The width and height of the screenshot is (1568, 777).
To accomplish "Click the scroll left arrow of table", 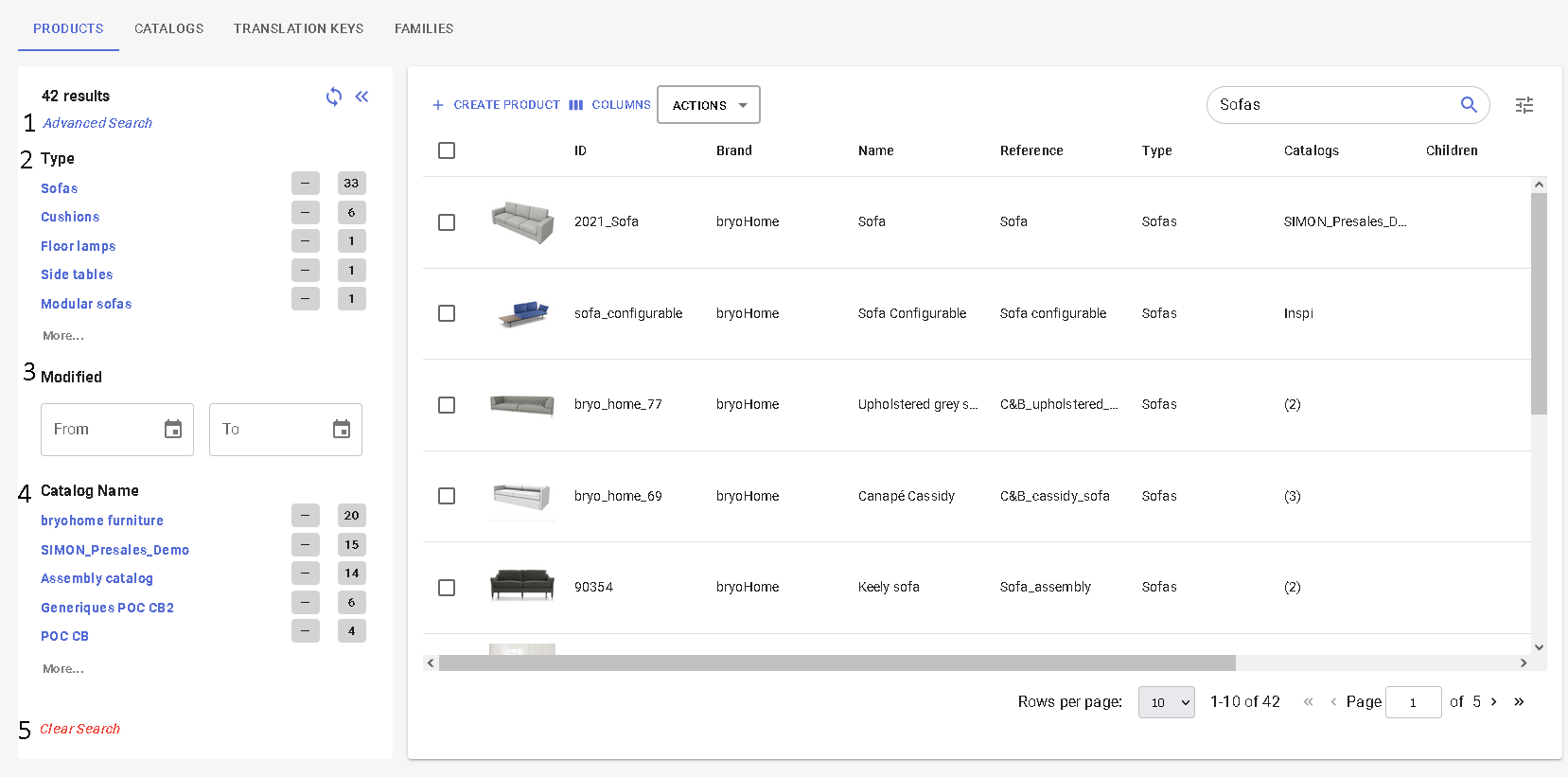I will (x=431, y=663).
